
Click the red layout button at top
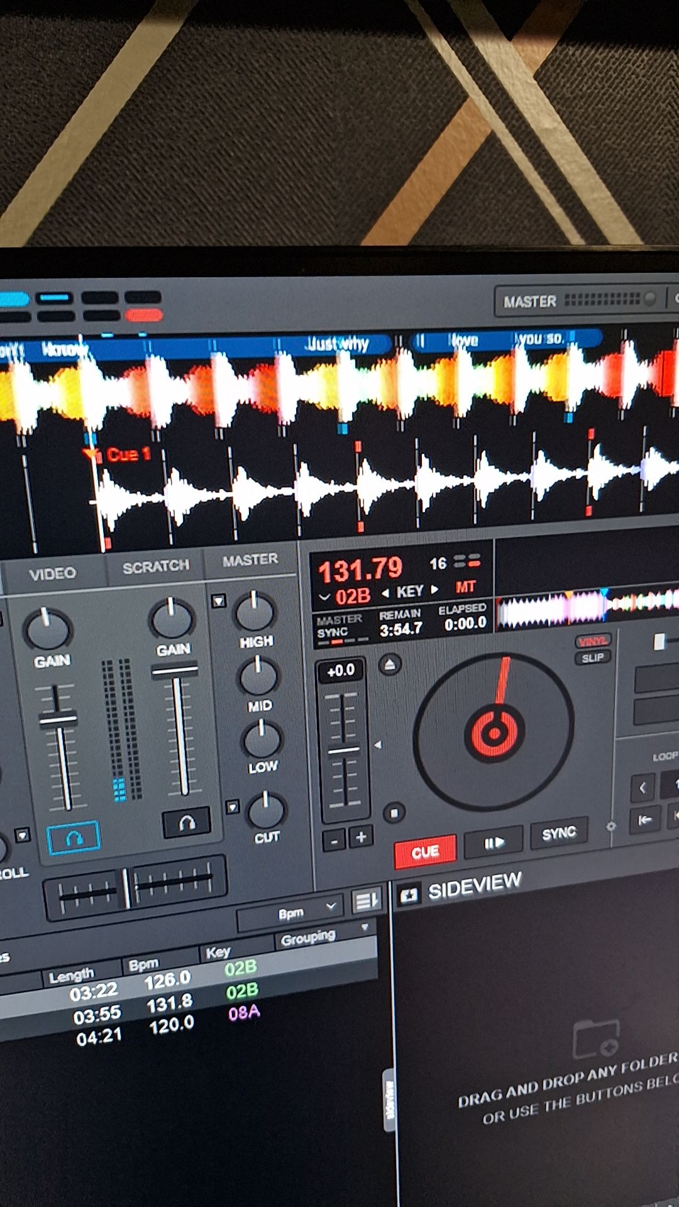coord(143,315)
